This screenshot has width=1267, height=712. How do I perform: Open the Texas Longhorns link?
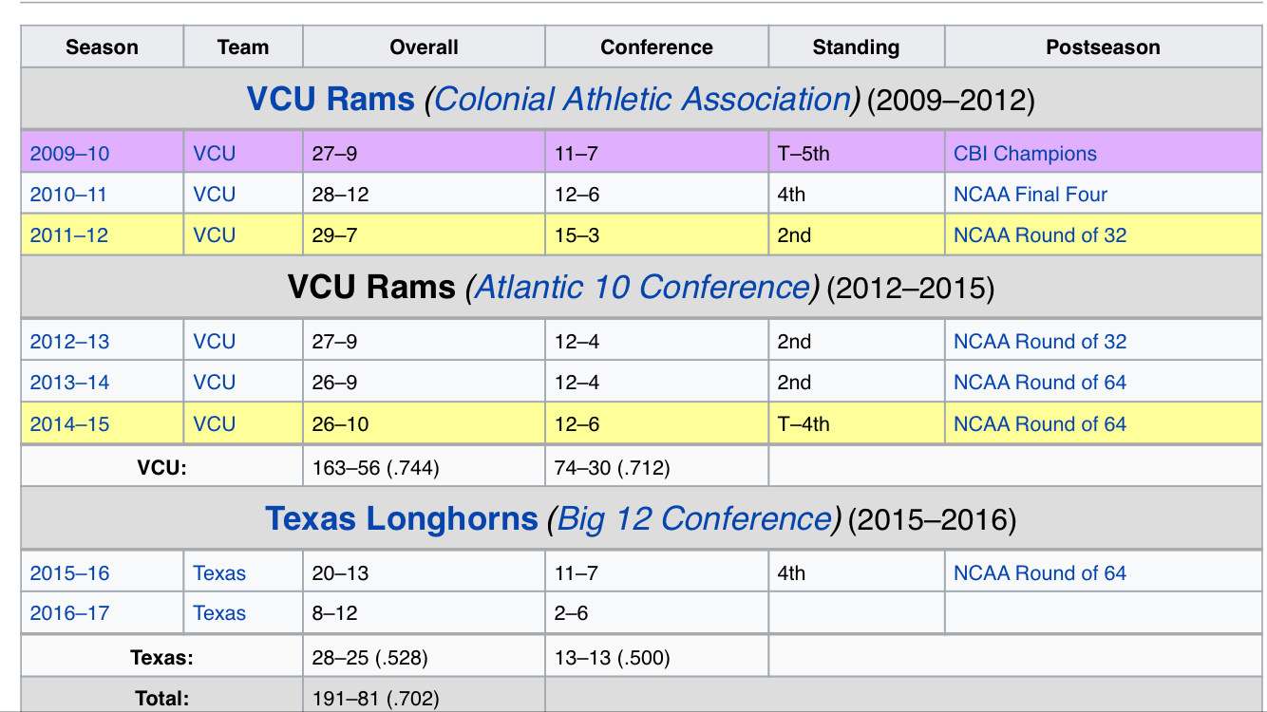tap(402, 518)
